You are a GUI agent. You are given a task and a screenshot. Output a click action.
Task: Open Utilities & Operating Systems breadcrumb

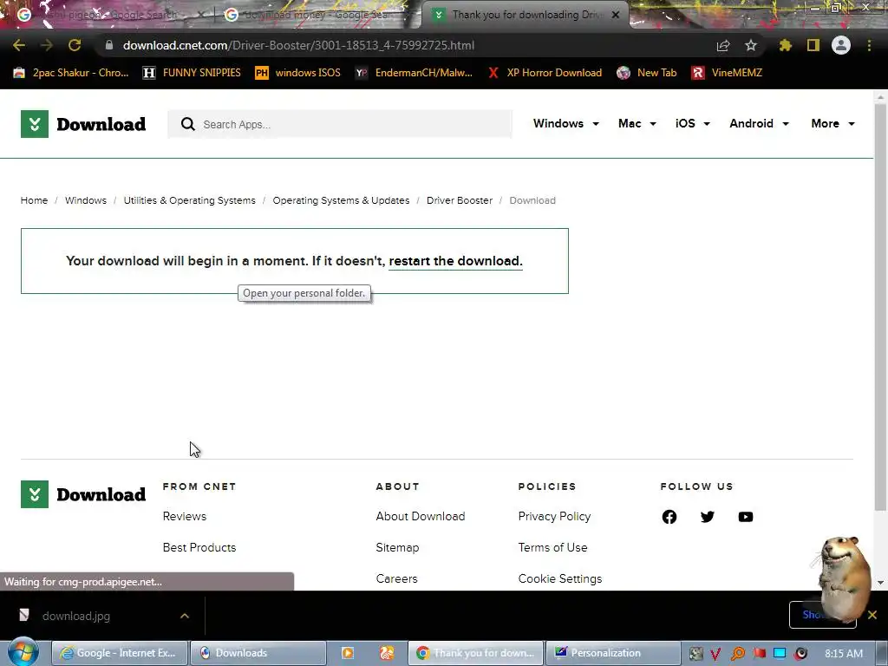click(x=190, y=200)
